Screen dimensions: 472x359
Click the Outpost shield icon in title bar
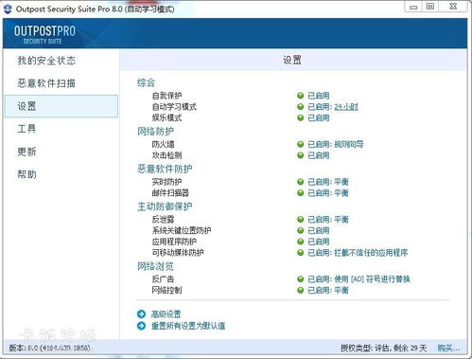(8, 9)
